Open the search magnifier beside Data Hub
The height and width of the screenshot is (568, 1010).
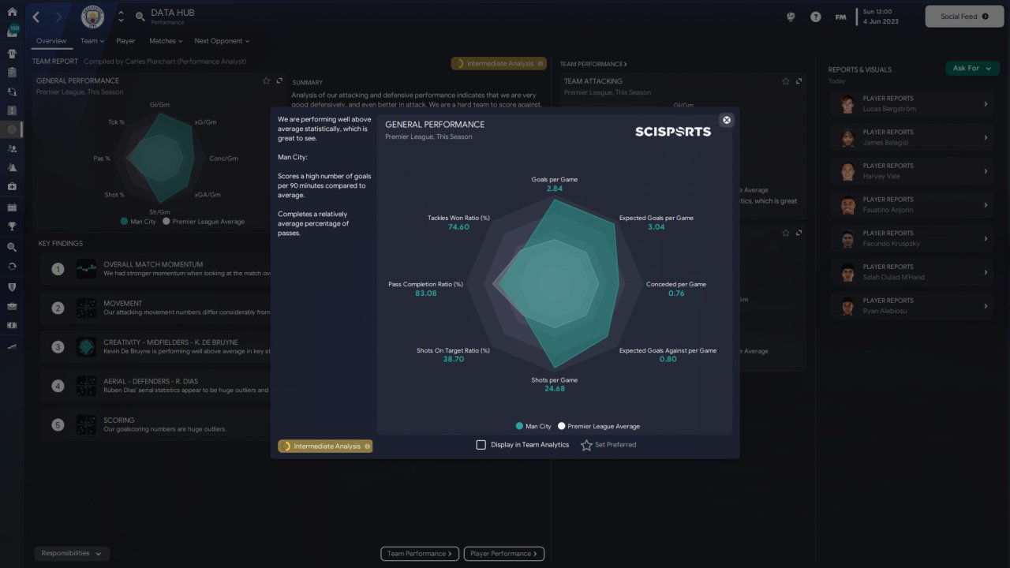pyautogui.click(x=140, y=17)
